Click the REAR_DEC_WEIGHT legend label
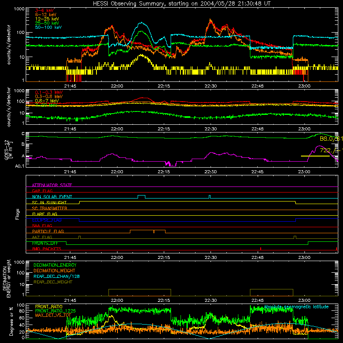Image resolution: width=343 pixels, height=343 pixels. (x=53, y=282)
